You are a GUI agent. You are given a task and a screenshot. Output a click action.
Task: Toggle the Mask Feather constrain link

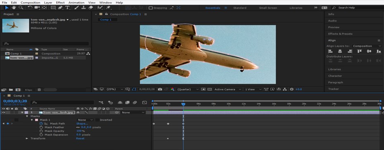coord(78,127)
